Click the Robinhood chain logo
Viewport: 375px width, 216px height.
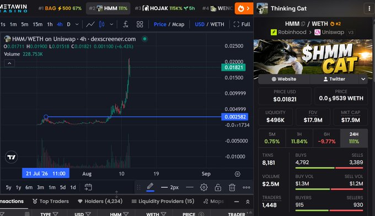pyautogui.click(x=274, y=32)
